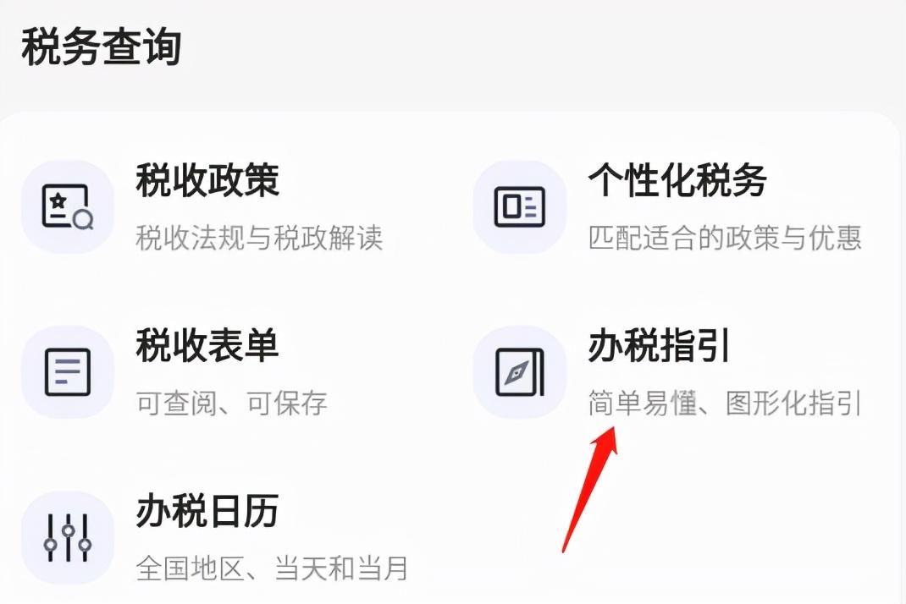
Task: Tap the 可查阅、可保存 subtitle
Action: 232,403
